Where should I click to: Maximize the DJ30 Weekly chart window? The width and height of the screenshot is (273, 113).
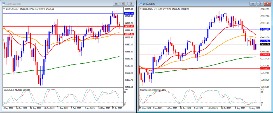(x=123, y=4)
